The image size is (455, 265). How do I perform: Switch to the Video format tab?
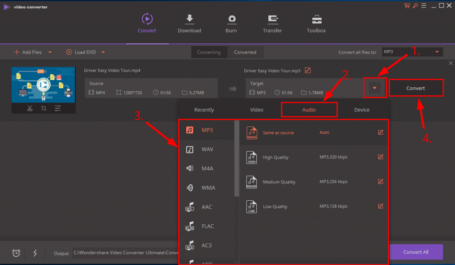pyautogui.click(x=256, y=110)
